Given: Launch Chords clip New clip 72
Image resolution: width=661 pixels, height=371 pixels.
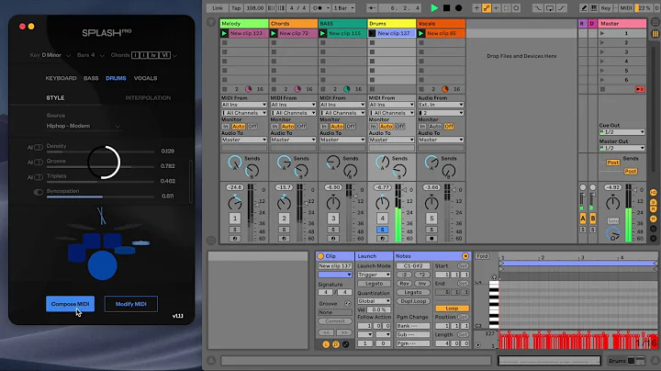Looking at the screenshot, I should tap(274, 33).
